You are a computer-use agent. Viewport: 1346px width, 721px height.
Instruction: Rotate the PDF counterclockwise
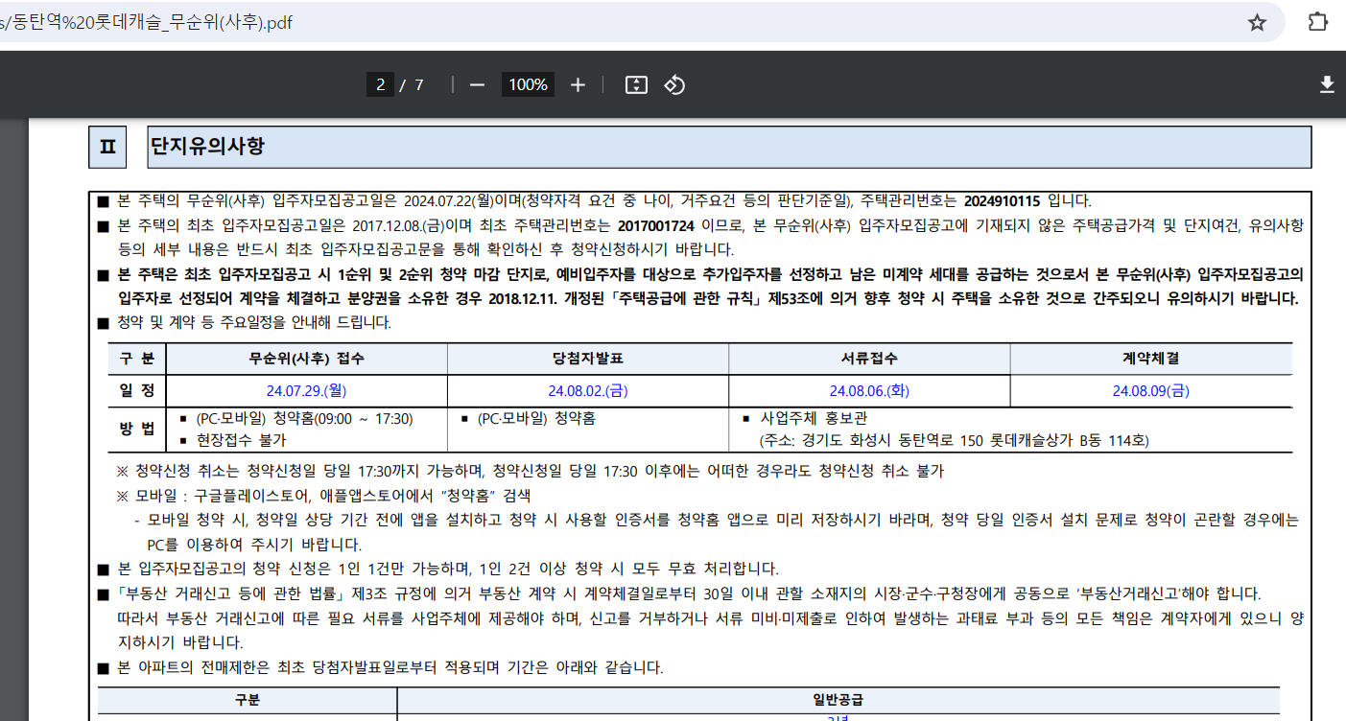coord(674,84)
